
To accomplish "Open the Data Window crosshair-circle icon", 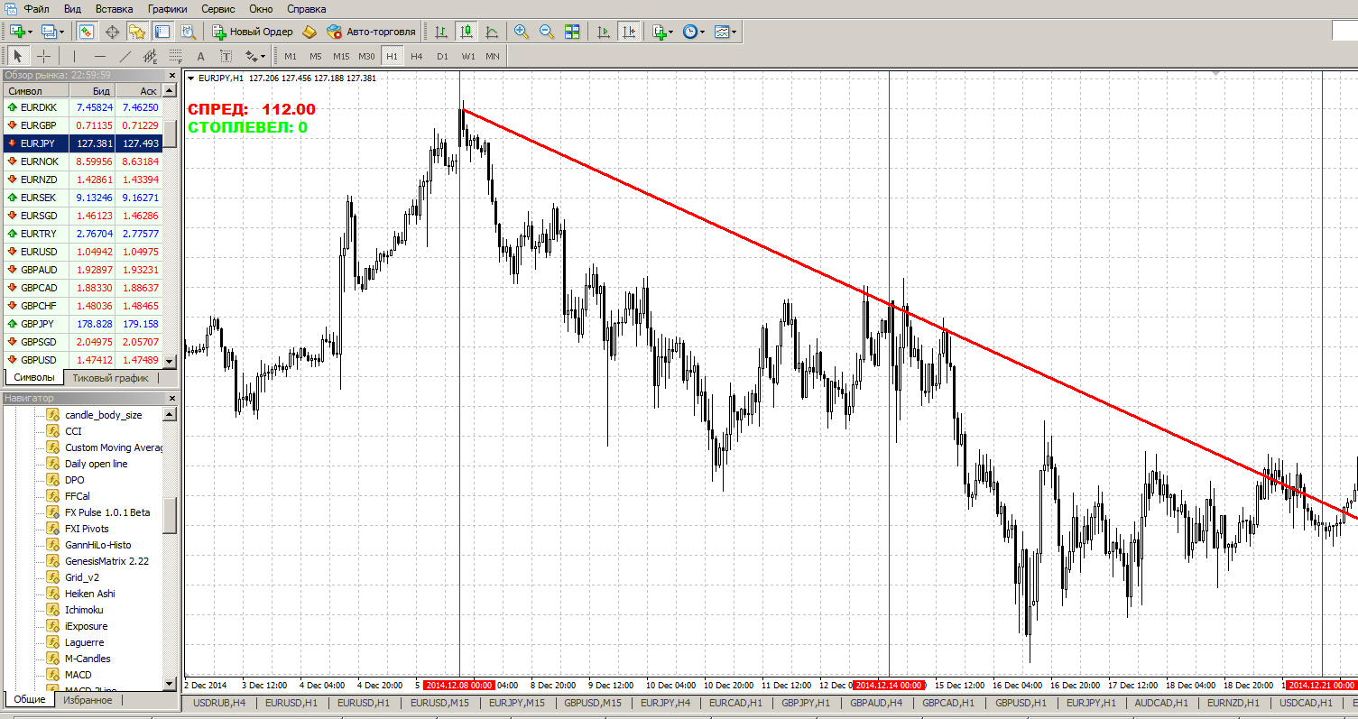I will (x=113, y=32).
